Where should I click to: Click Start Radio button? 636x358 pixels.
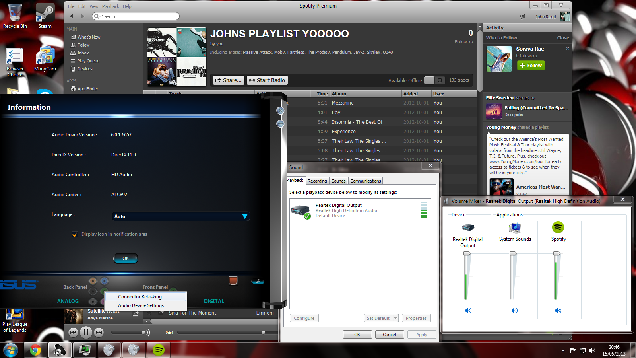[267, 80]
